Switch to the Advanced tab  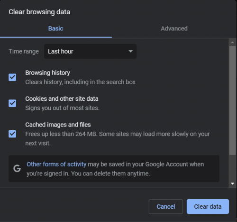pos(174,29)
